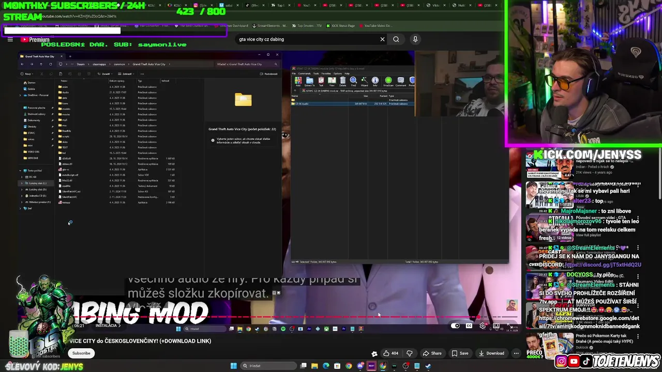The image size is (662, 372).
Task: Refresh the File Explorer folder
Action: click(x=50, y=64)
